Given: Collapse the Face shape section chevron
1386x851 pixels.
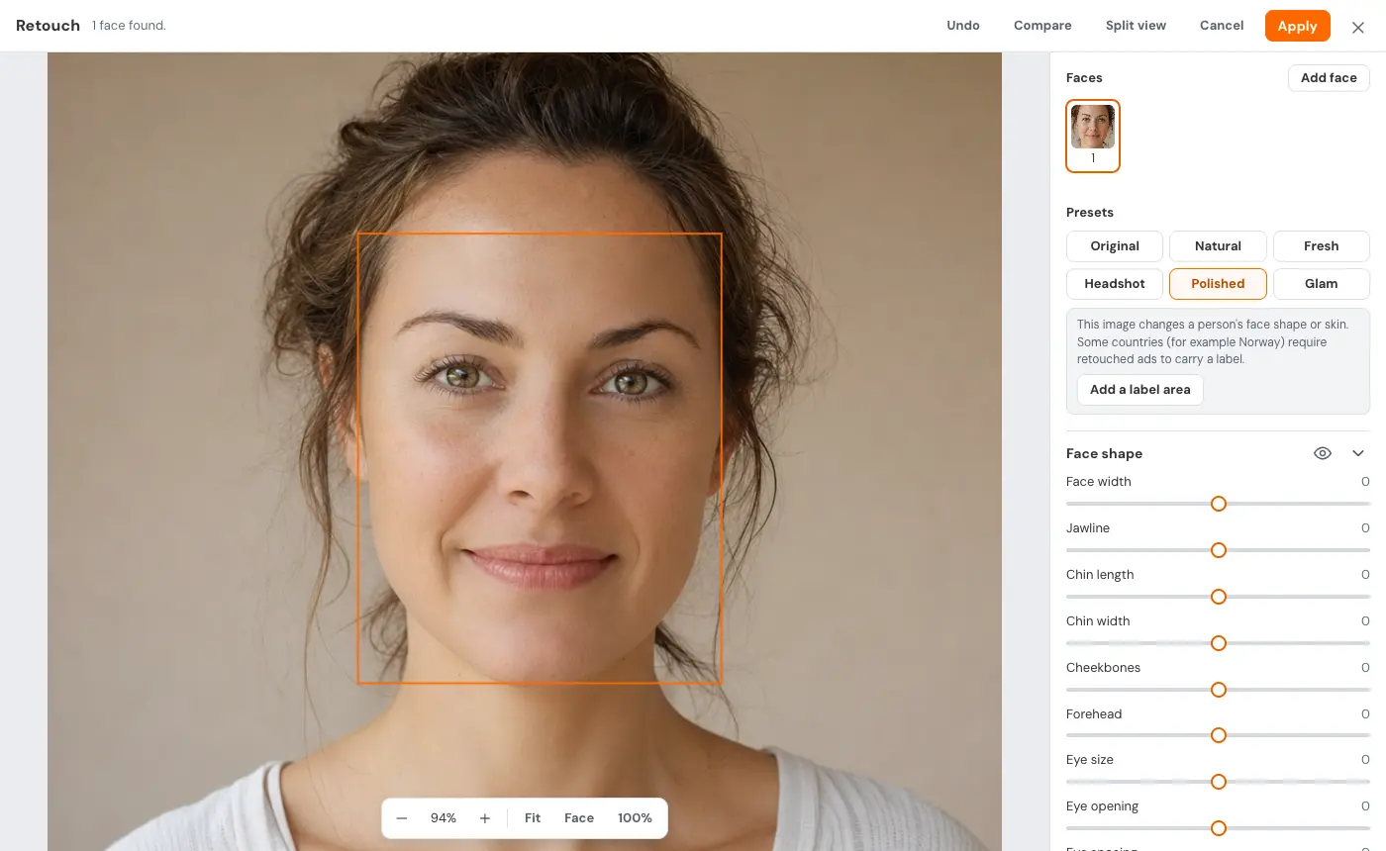Looking at the screenshot, I should tap(1358, 453).
